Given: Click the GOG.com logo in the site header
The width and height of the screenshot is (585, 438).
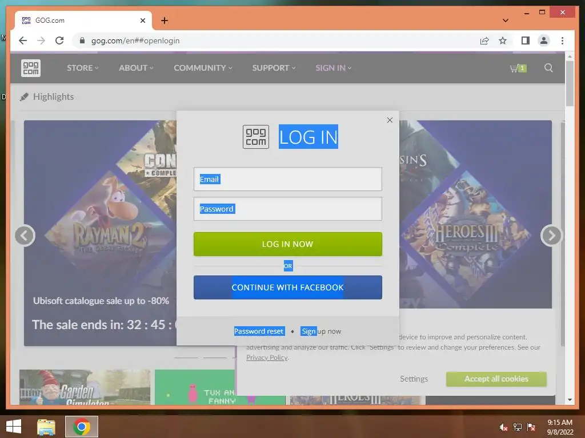Looking at the screenshot, I should pos(31,68).
